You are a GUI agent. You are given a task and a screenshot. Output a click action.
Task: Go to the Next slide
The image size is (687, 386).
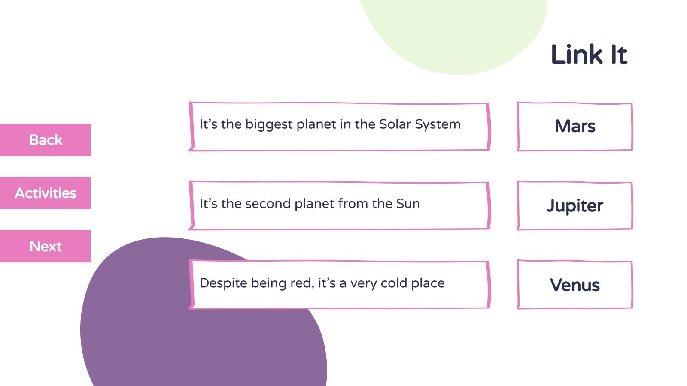tap(45, 246)
